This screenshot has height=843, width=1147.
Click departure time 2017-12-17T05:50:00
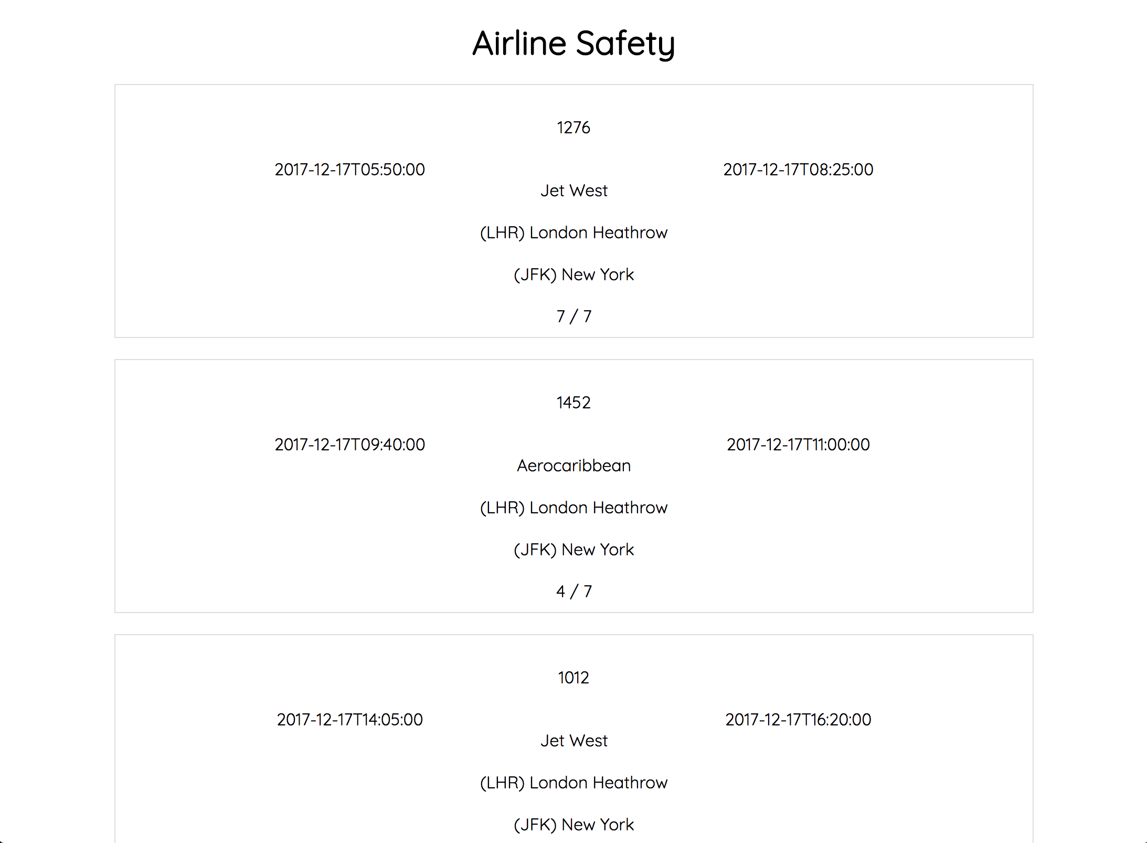click(x=349, y=170)
